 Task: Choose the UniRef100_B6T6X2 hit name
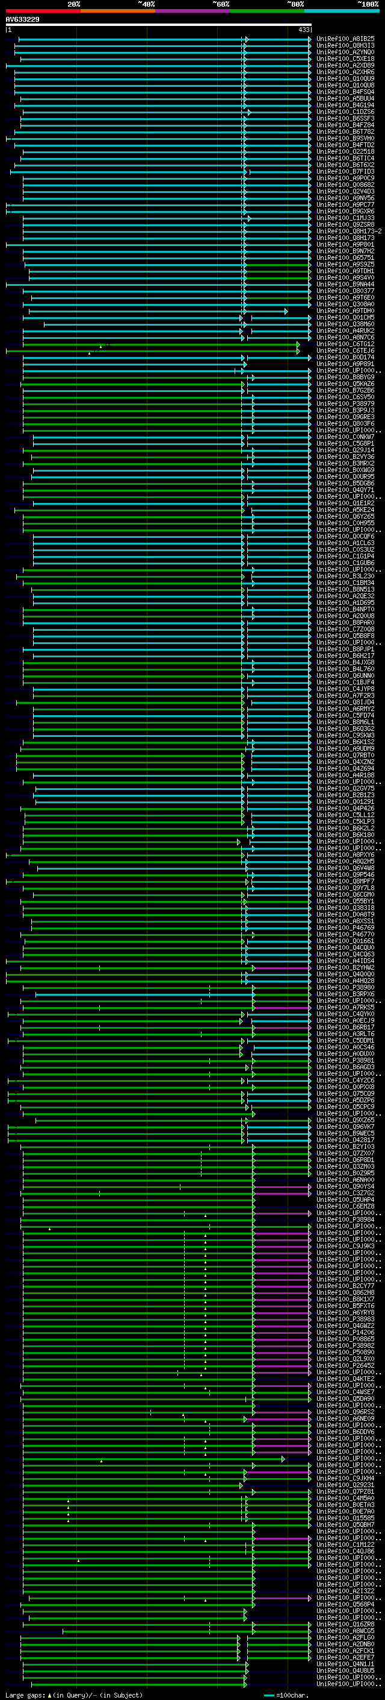tap(345, 164)
